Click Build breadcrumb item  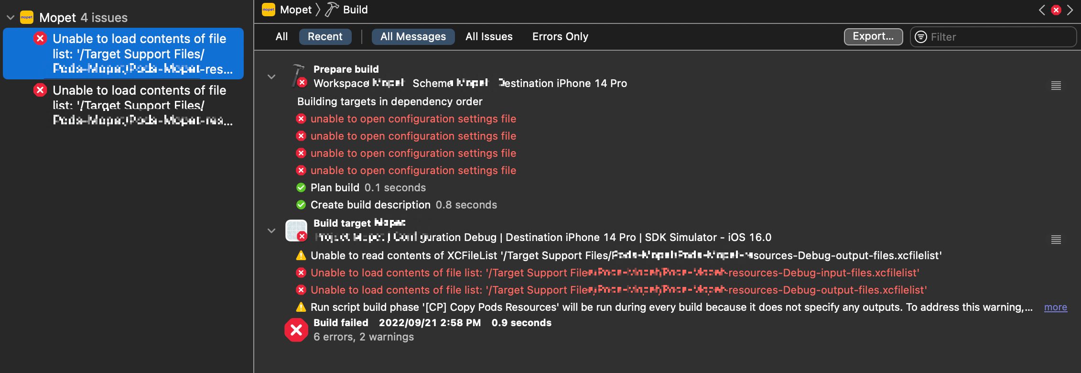point(356,10)
